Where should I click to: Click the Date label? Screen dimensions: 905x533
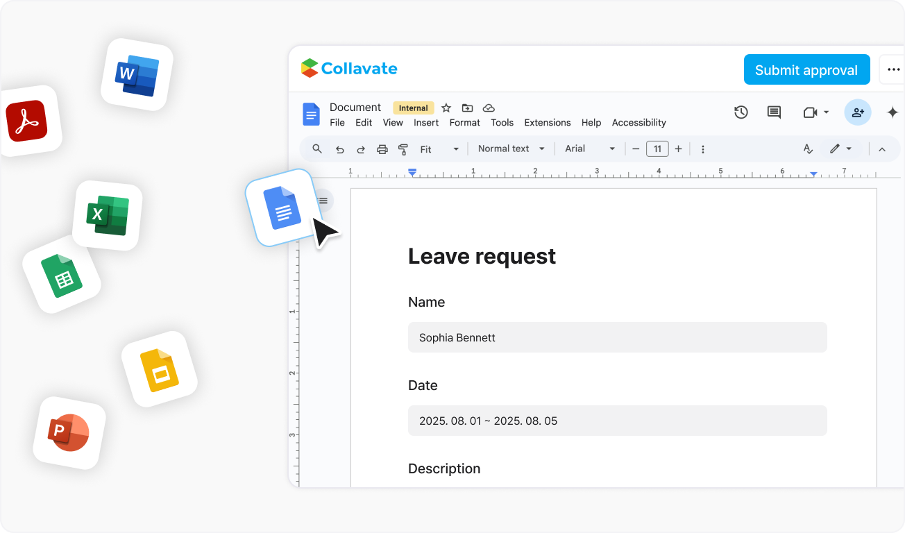tap(423, 386)
